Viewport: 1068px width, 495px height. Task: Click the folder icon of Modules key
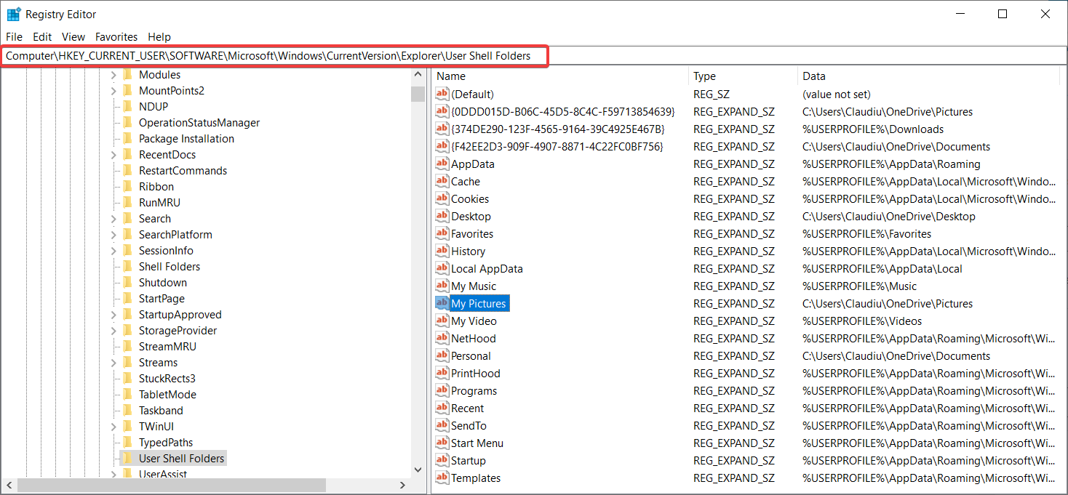[x=127, y=74]
